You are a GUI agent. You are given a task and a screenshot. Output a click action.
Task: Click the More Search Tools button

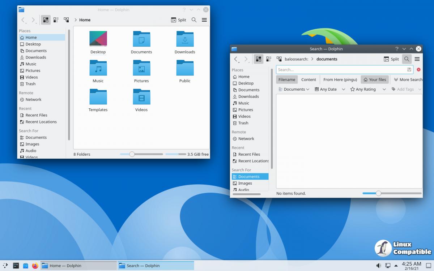tap(408, 79)
